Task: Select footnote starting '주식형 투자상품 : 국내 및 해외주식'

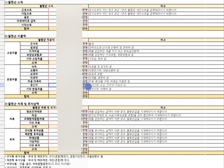Action: coord(54,156)
